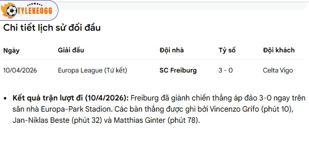Image resolution: width=309 pixels, height=154 pixels.
Task: Sort by the Giải đấu column header
Action: pos(71,50)
